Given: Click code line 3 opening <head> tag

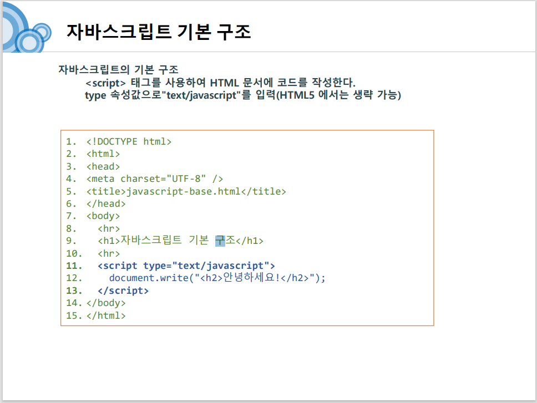Looking at the screenshot, I should coord(103,167).
